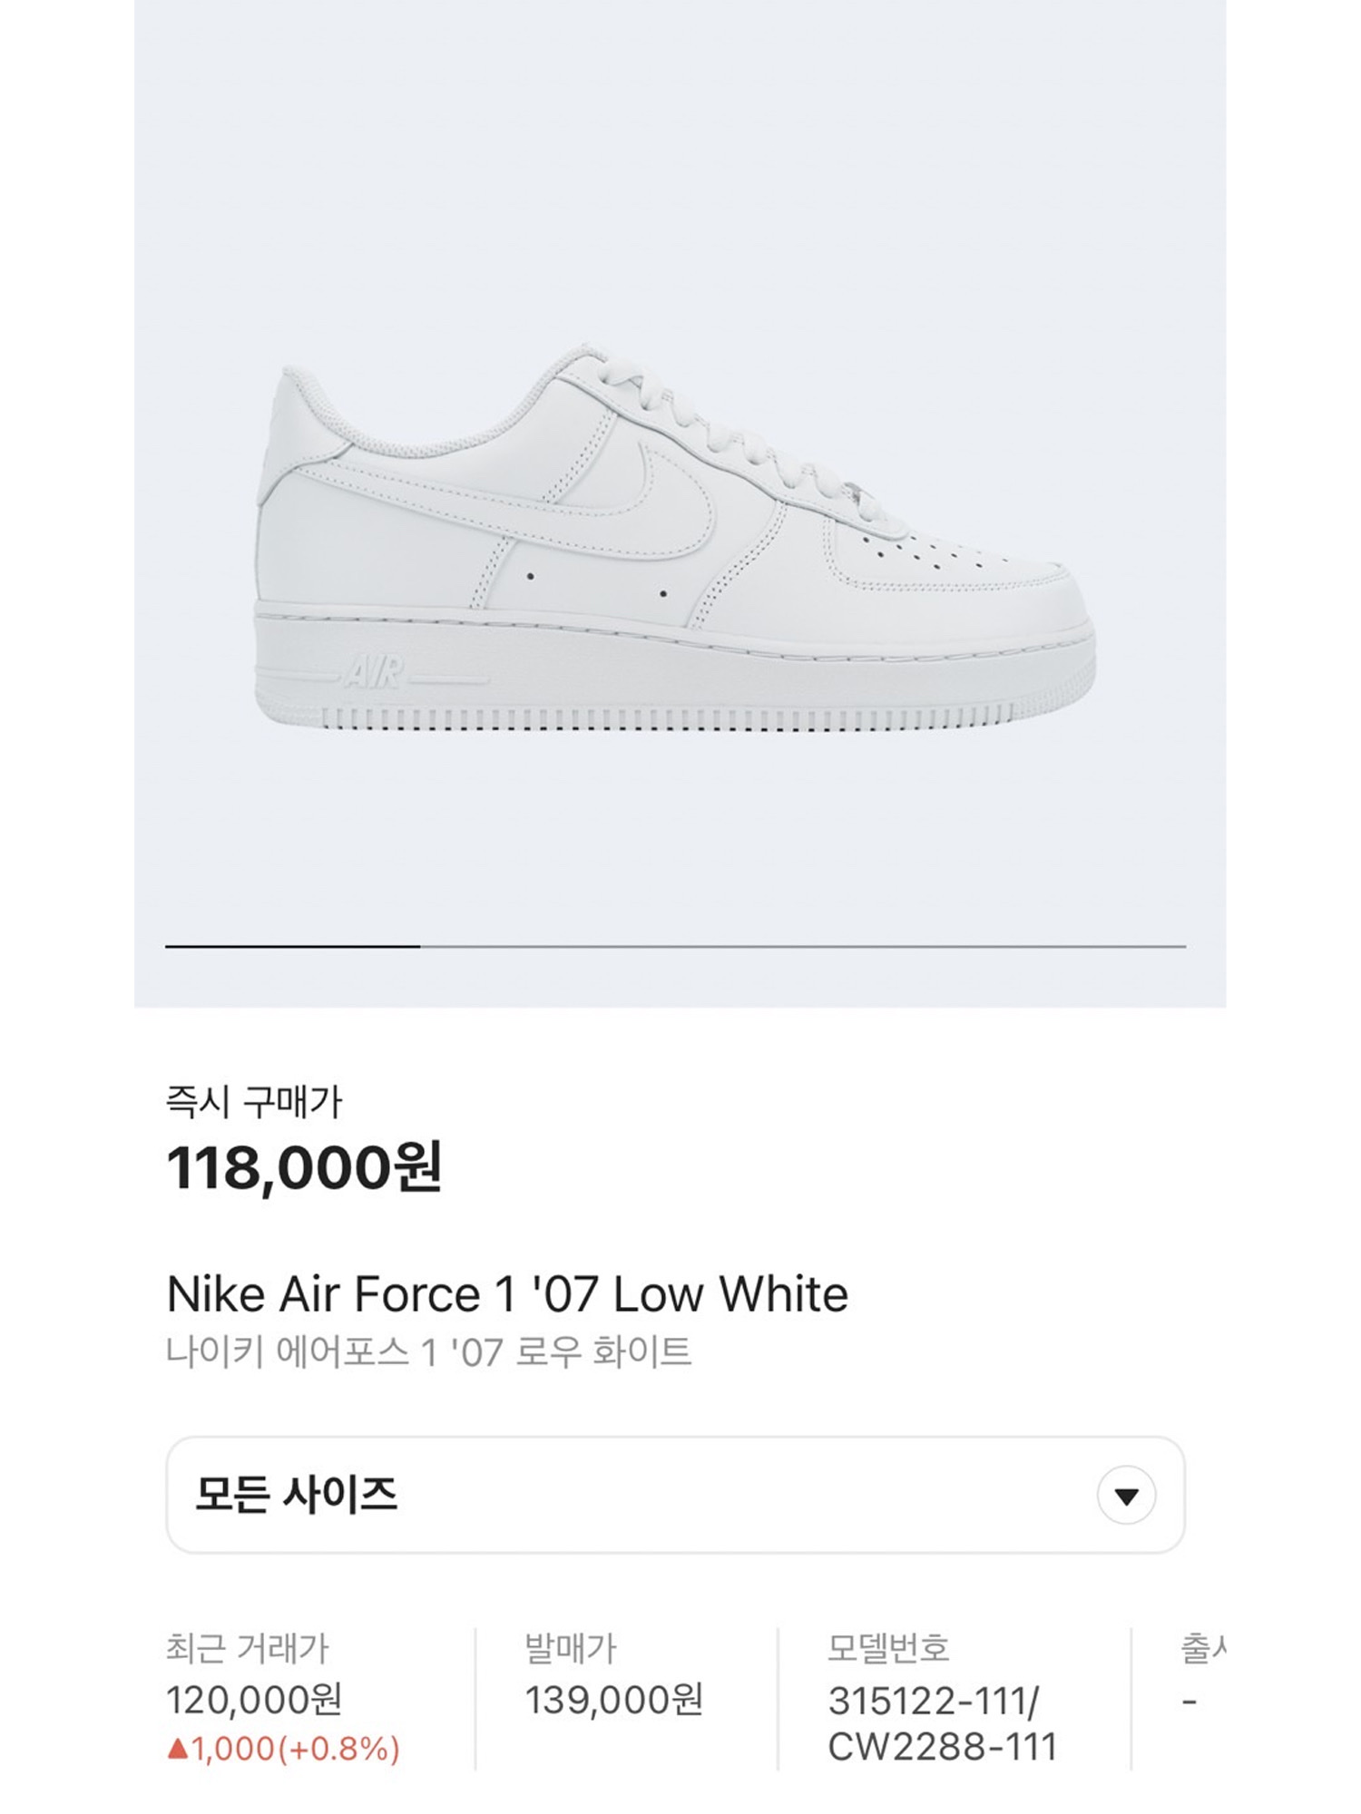Tap the red price change +0.8% indicator
This screenshot has height=1814, width=1361.
point(283,1748)
